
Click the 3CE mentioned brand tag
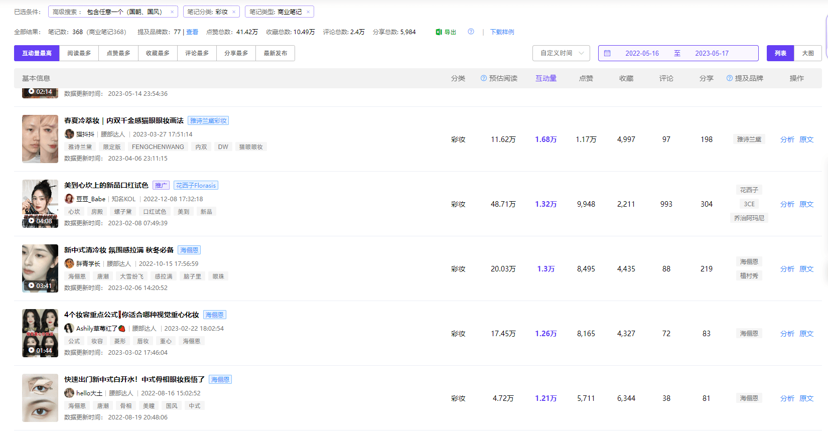click(749, 204)
